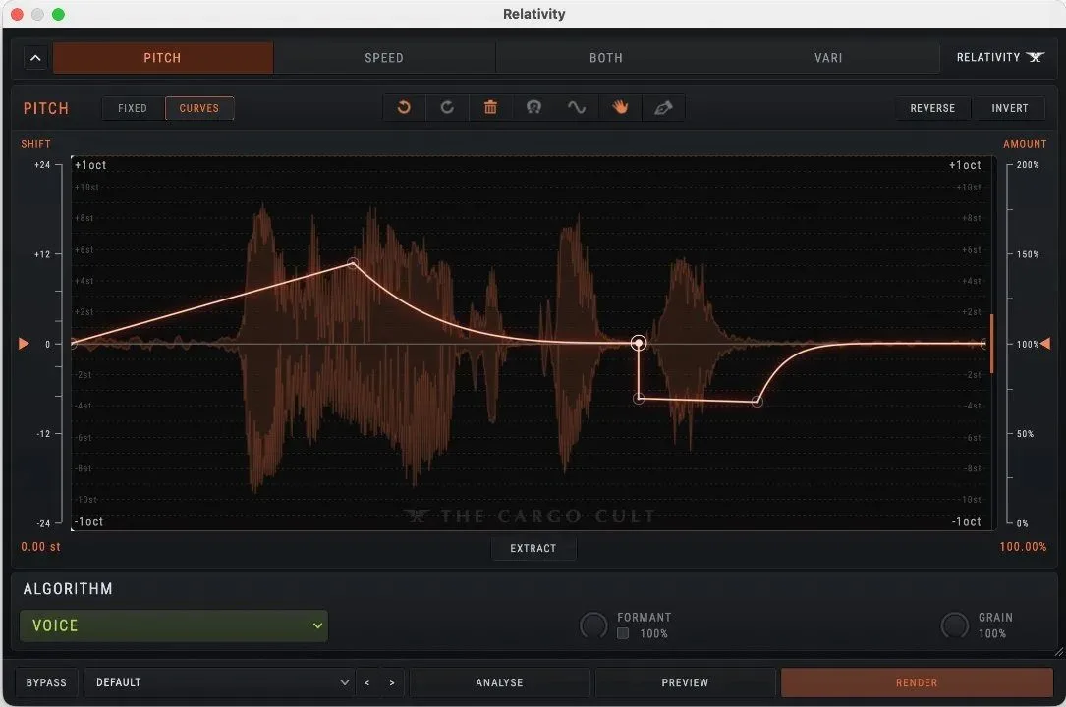
Task: Open the Pitch tab
Action: click(162, 58)
